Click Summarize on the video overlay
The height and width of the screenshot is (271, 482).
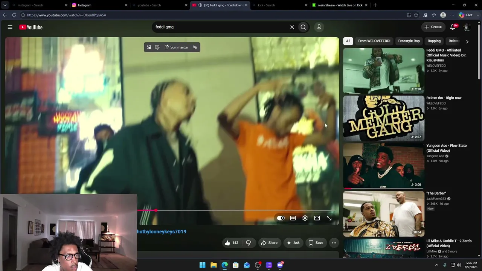[176, 47]
